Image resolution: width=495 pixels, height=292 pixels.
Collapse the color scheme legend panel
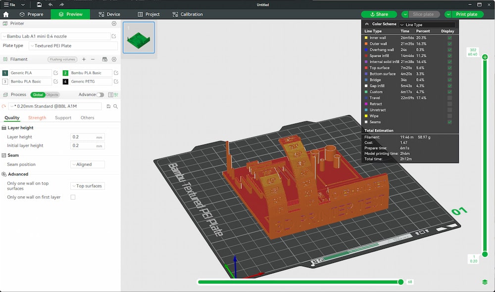[x=367, y=24]
